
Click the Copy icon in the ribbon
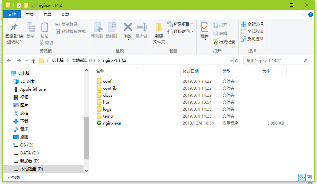[x=31, y=27]
